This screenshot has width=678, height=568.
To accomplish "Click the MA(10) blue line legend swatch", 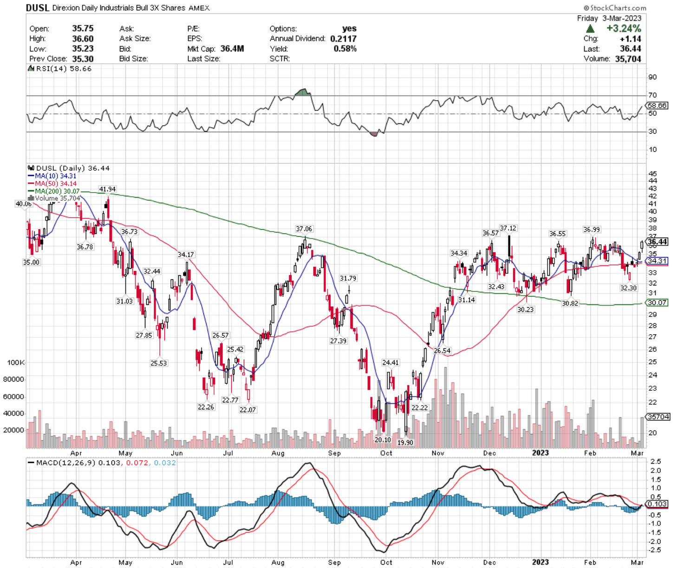I will pos(31,176).
